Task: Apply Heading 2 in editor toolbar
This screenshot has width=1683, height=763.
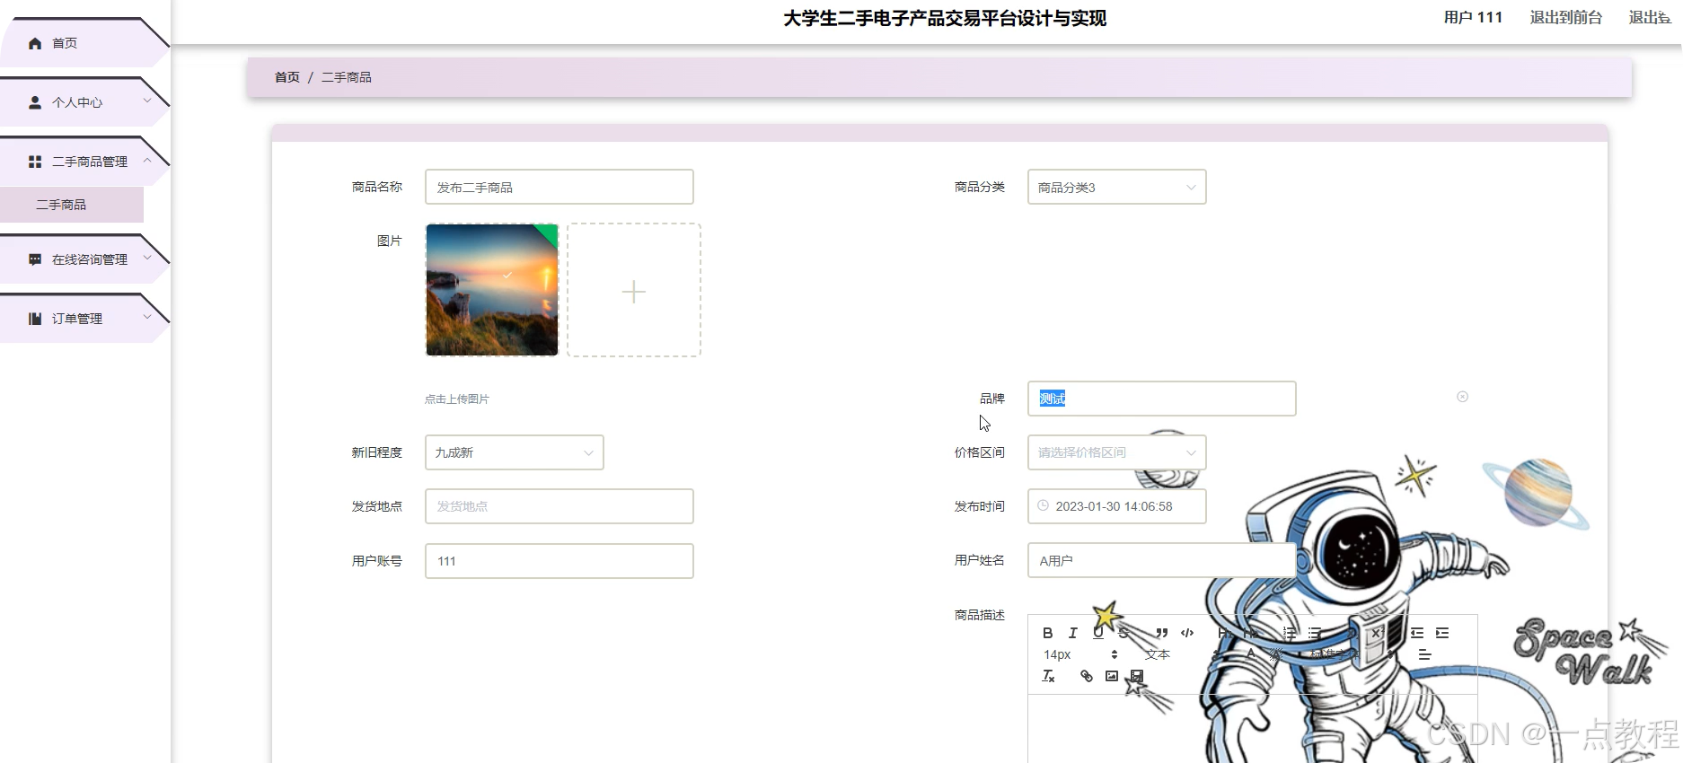Action: point(1250,633)
